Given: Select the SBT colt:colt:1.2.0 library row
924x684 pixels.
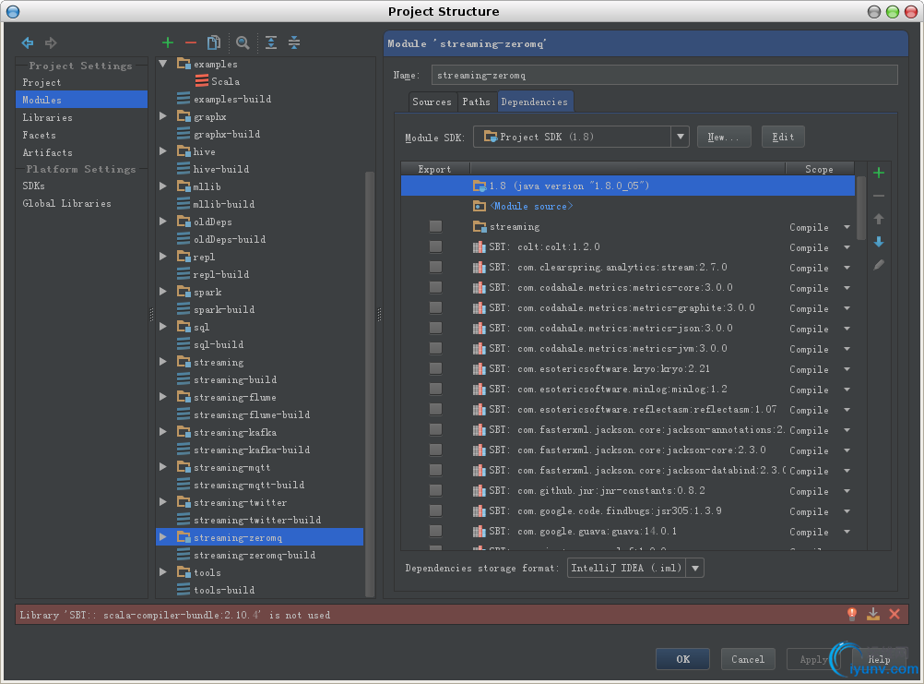Looking at the screenshot, I should pyautogui.click(x=628, y=247).
